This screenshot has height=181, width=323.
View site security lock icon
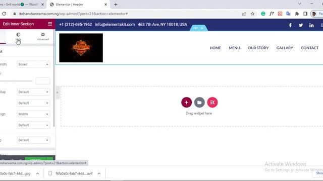tap(15, 14)
